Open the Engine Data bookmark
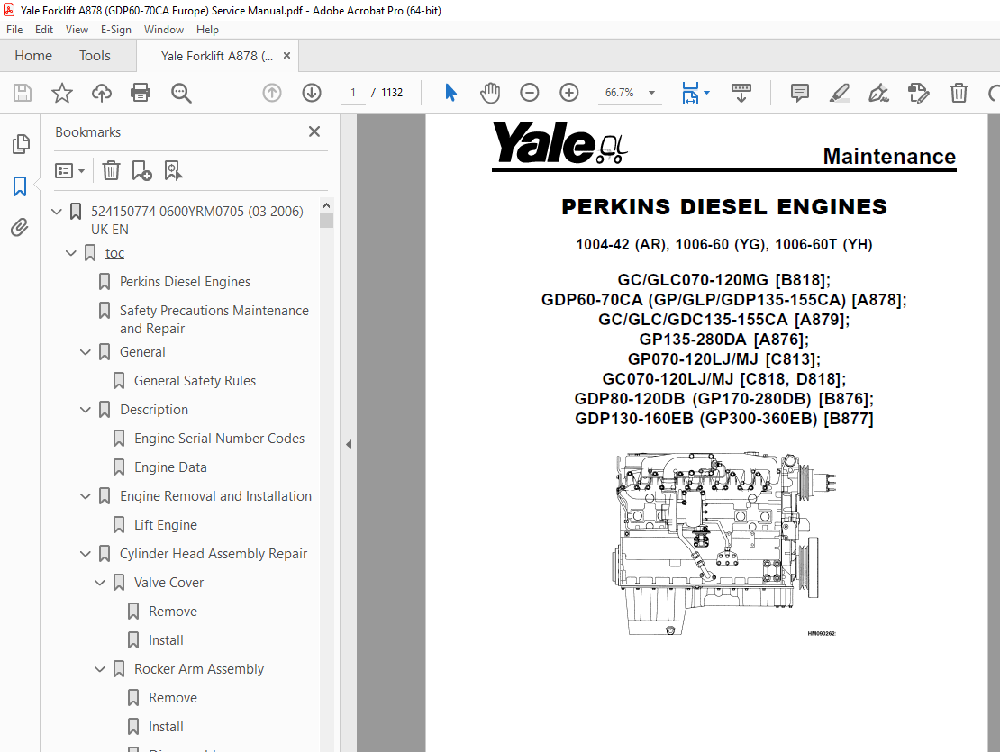The width and height of the screenshot is (1000, 752). tap(170, 467)
